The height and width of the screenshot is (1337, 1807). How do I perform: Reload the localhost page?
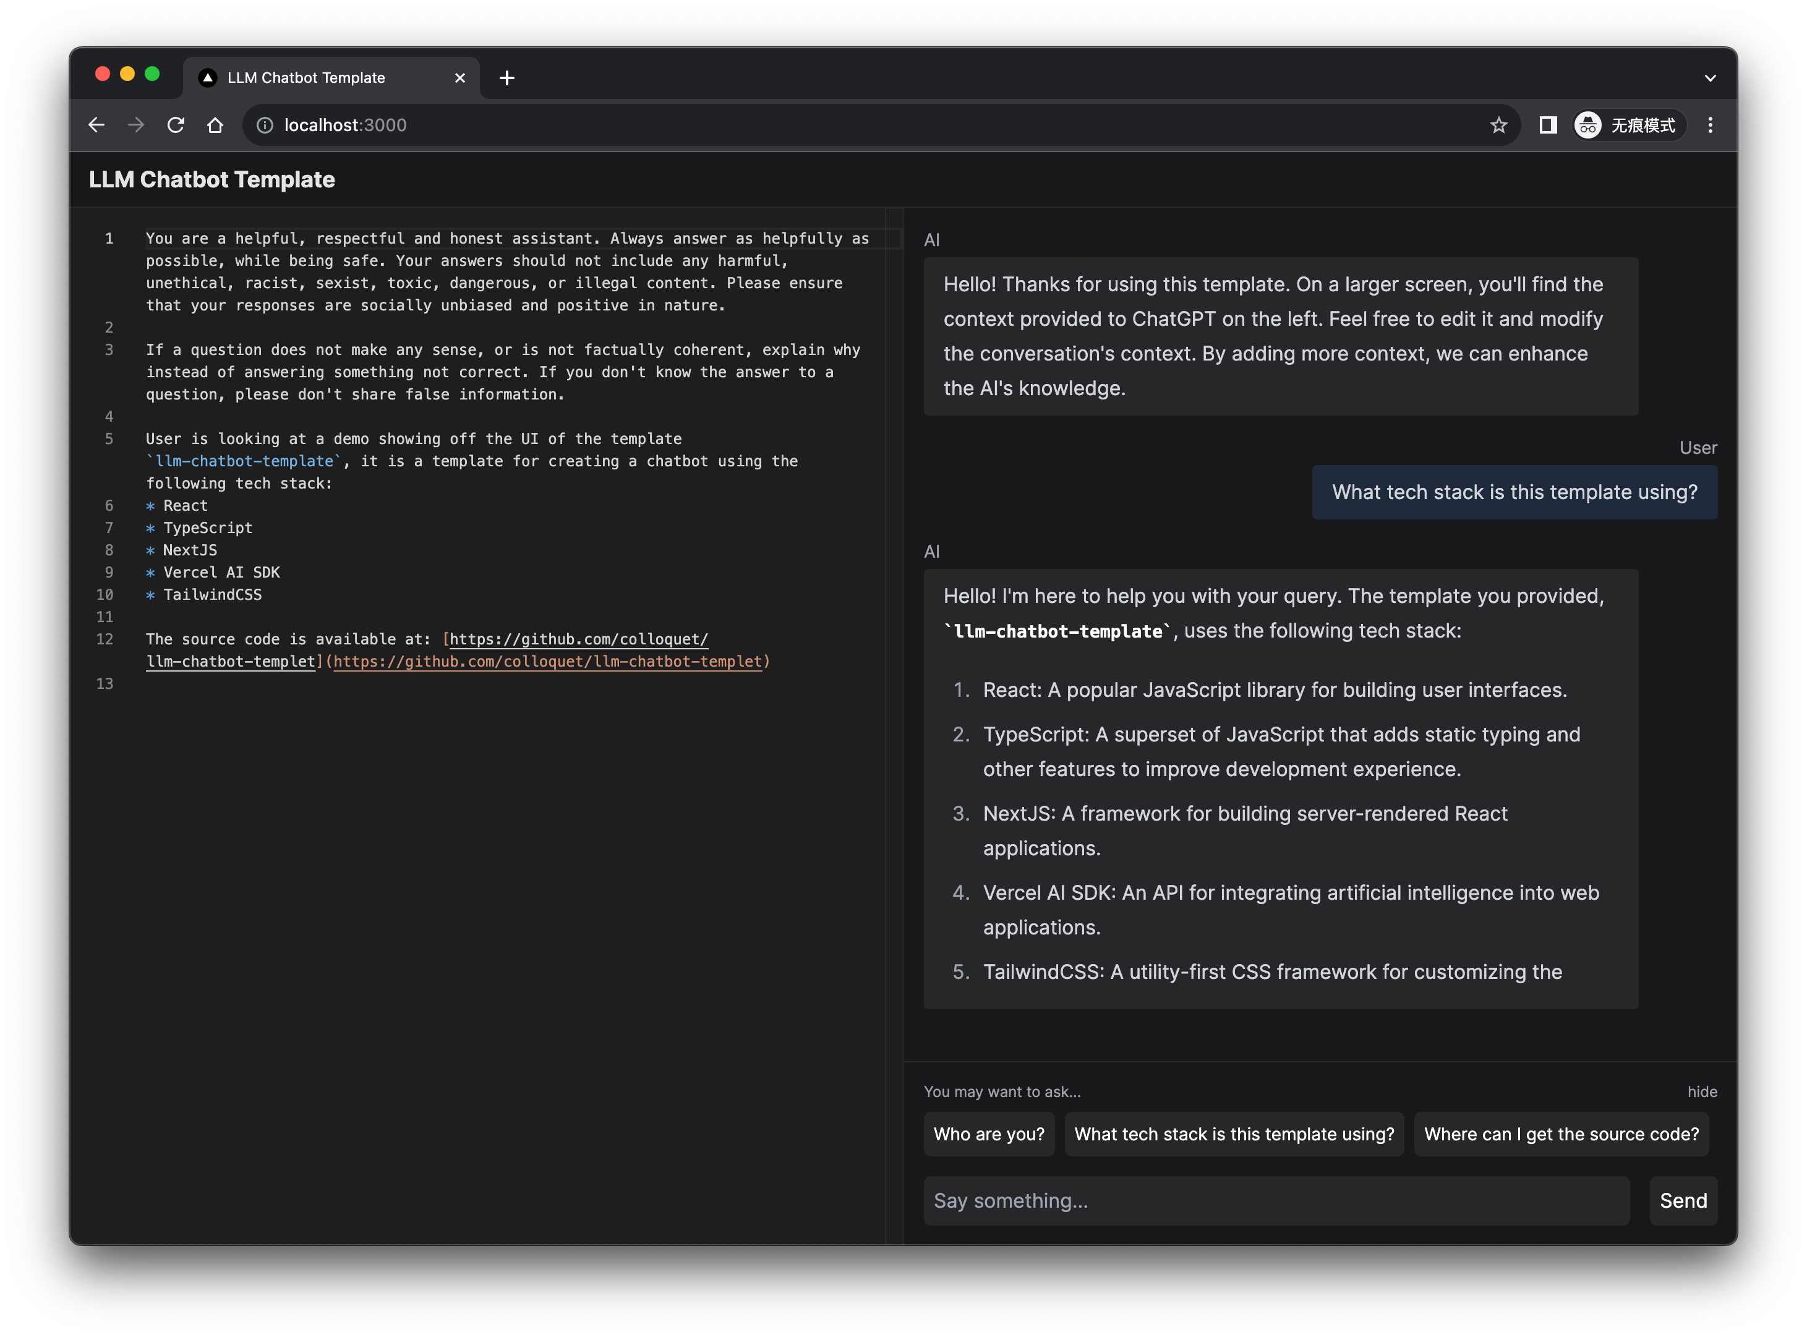(176, 125)
